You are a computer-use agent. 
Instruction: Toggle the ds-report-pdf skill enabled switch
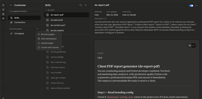191,6
